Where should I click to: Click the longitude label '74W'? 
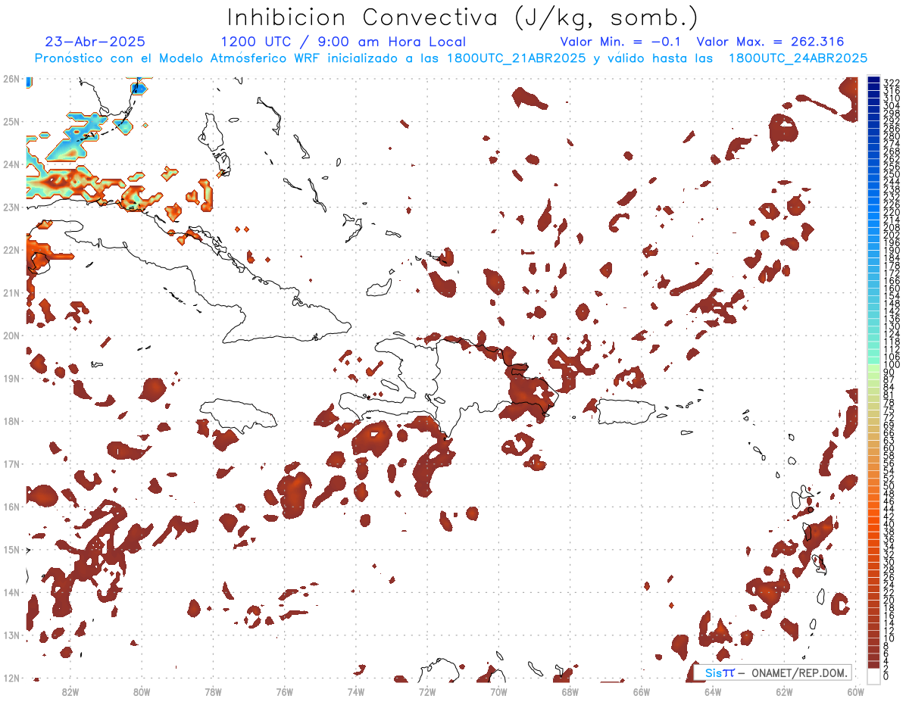(x=356, y=691)
